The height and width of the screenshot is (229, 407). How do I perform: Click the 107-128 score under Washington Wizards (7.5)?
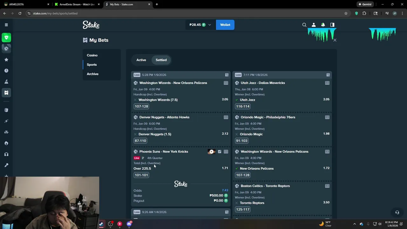click(141, 106)
